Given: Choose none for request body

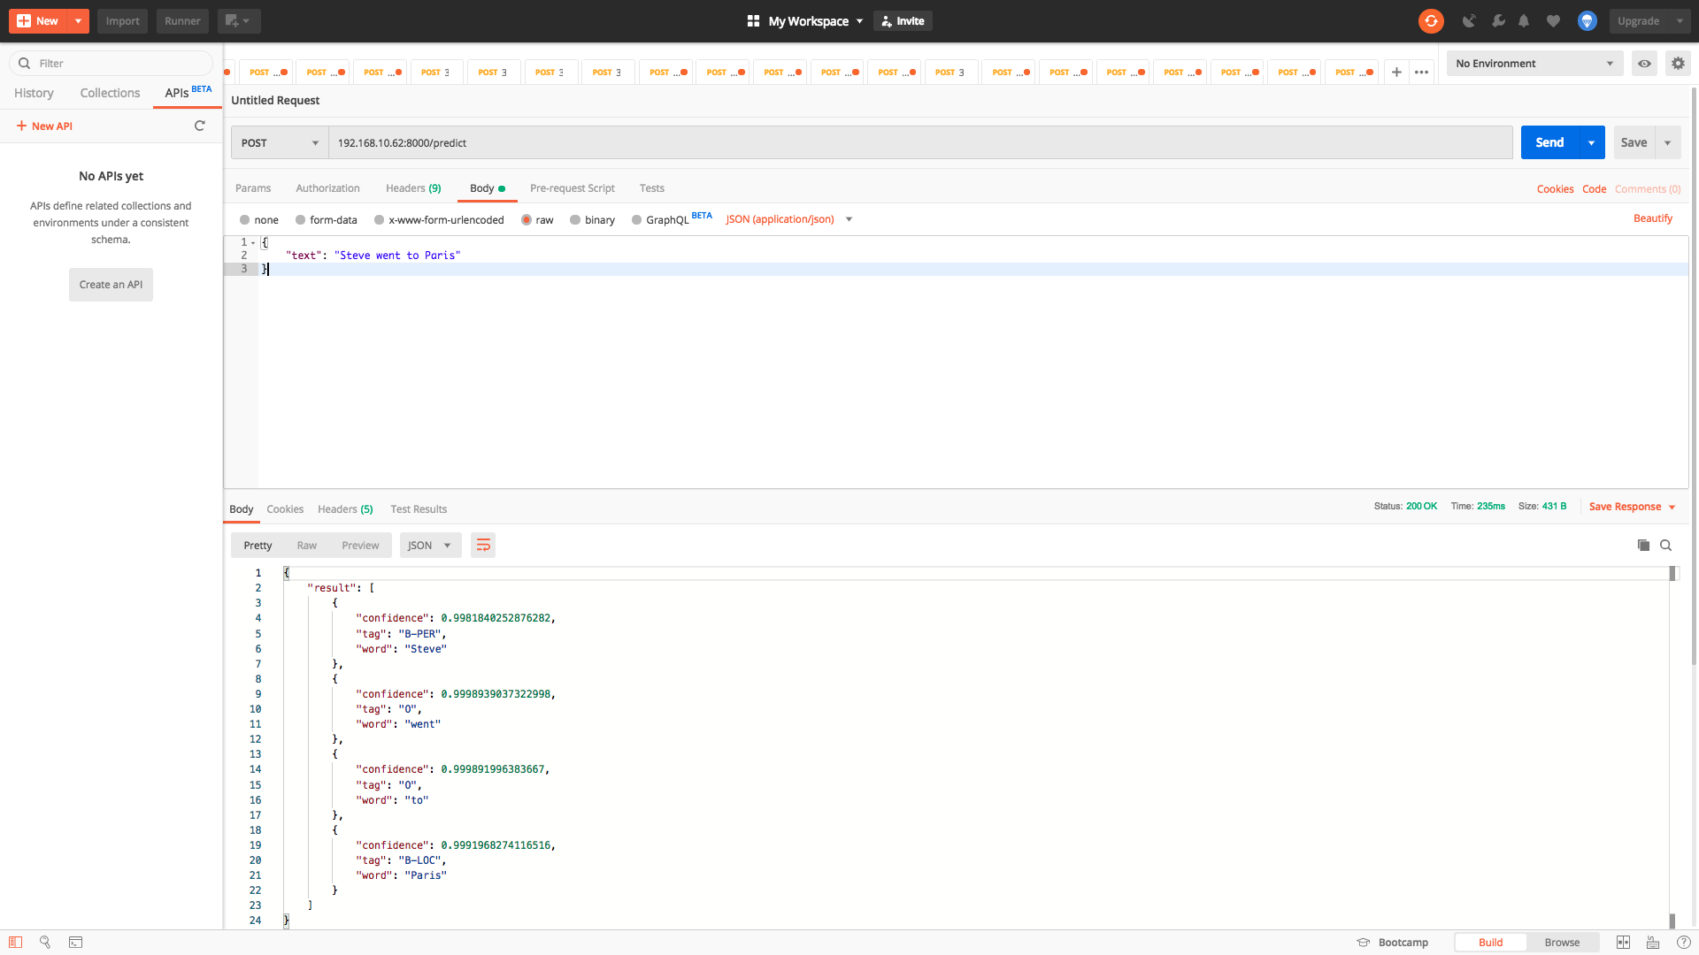Looking at the screenshot, I should [x=245, y=220].
